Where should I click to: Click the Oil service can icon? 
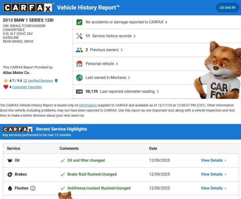pos(10,161)
